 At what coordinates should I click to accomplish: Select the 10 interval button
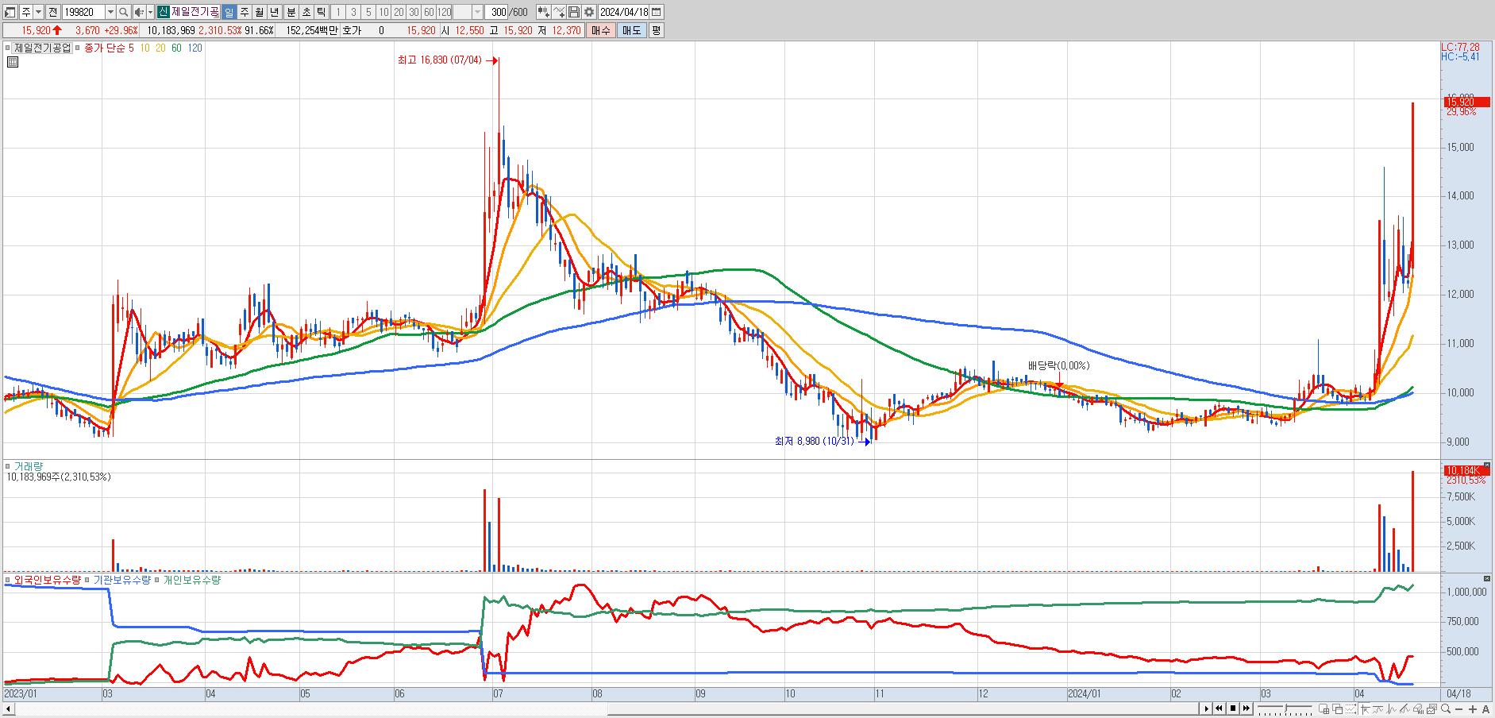(383, 12)
